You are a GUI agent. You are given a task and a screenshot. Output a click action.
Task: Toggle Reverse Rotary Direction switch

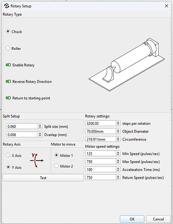[x=8, y=81]
